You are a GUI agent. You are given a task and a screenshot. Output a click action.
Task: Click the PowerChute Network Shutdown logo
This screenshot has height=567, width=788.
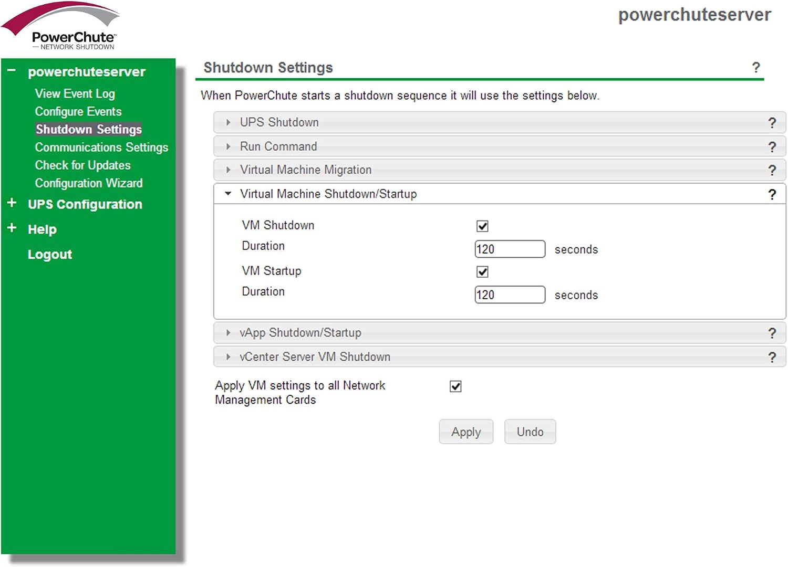(61, 26)
